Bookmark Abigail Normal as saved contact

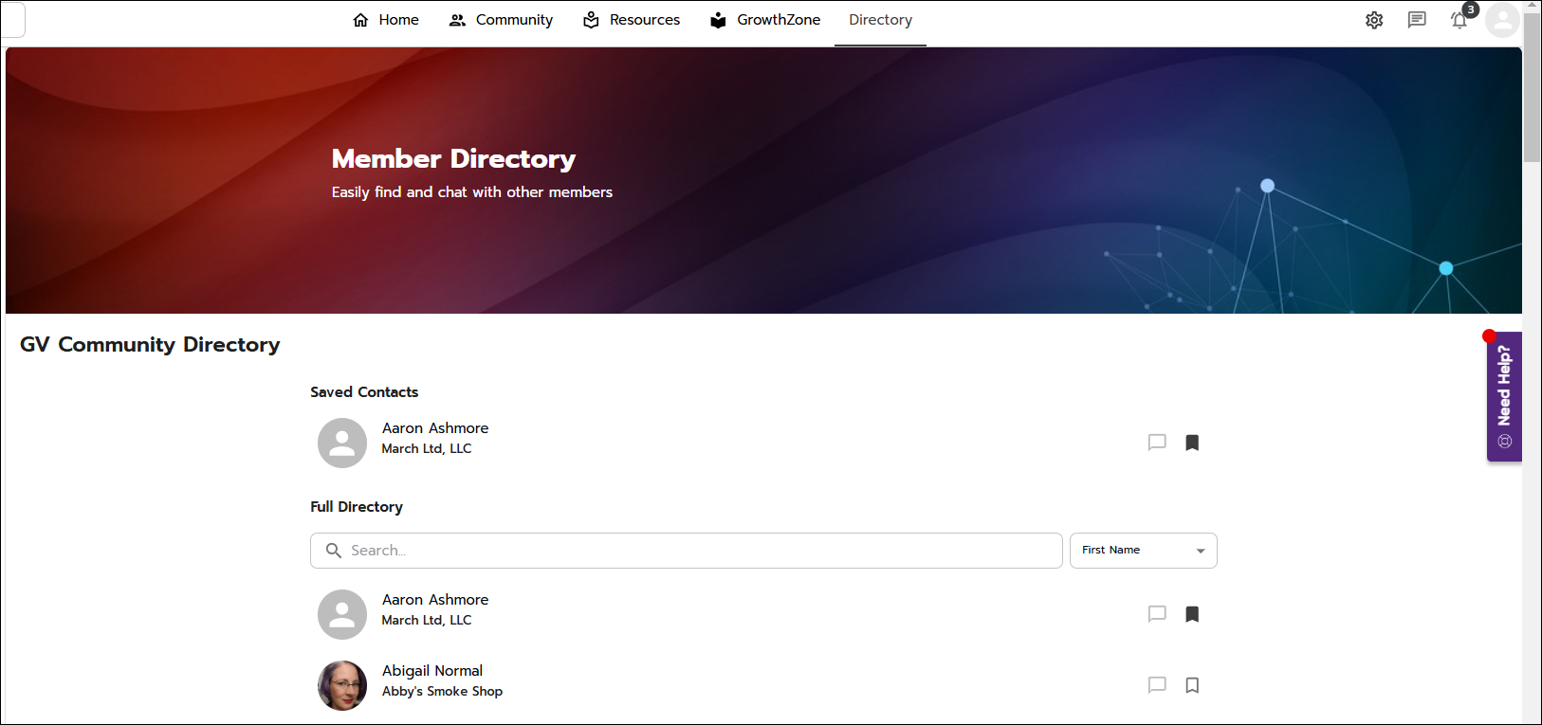1192,685
